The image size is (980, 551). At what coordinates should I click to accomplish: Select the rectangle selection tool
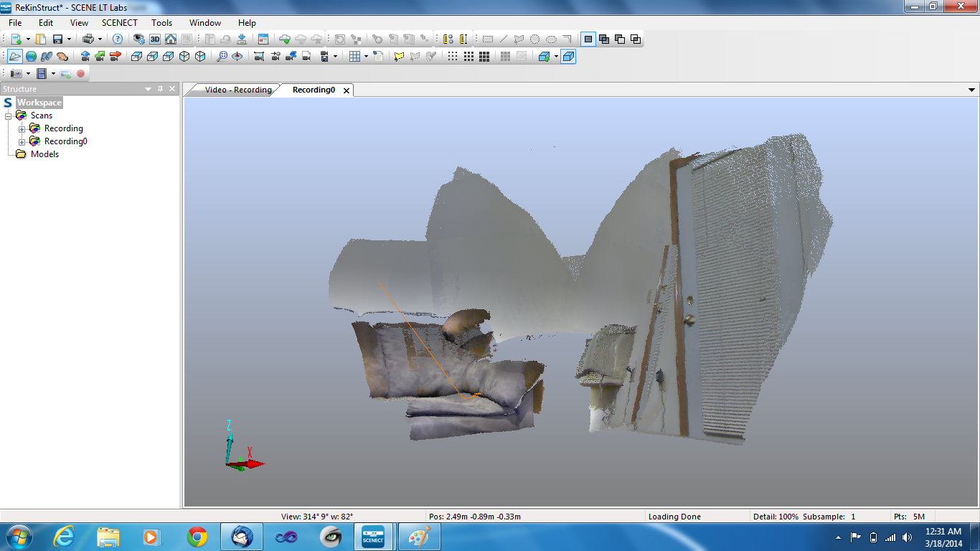[x=487, y=39]
